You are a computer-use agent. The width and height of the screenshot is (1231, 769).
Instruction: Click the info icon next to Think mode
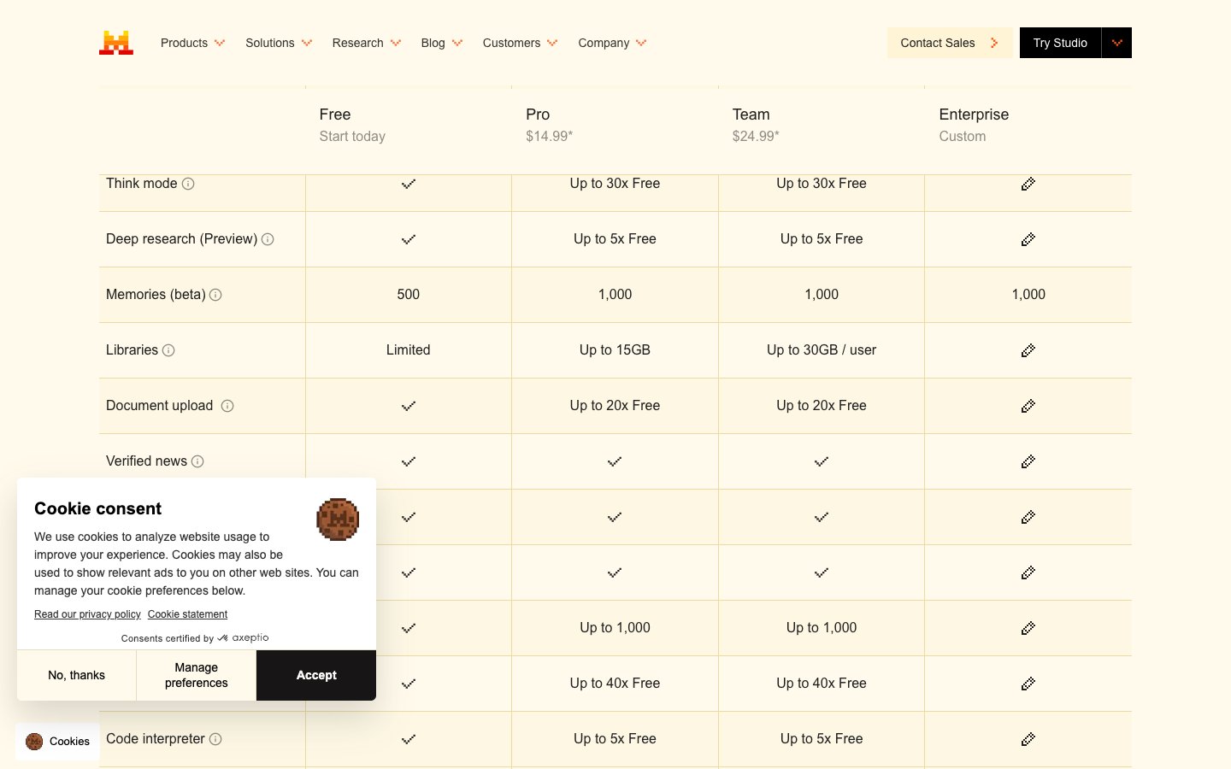click(x=188, y=184)
